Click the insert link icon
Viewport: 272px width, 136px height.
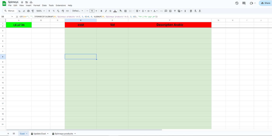[x=161, y=11]
